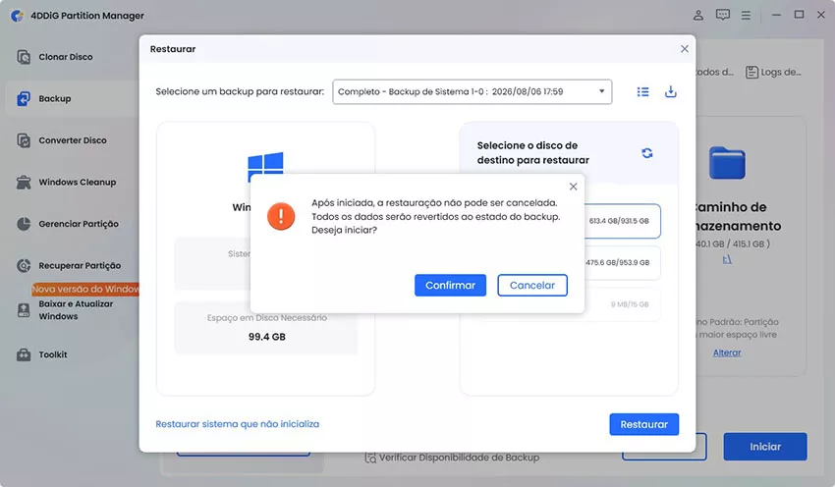Open Converter Disco in sidebar
Viewport: 835px width, 487px height.
coord(72,140)
